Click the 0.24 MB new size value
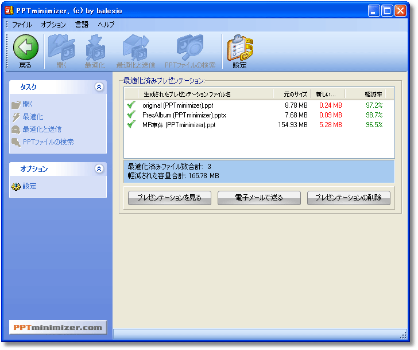 point(331,105)
